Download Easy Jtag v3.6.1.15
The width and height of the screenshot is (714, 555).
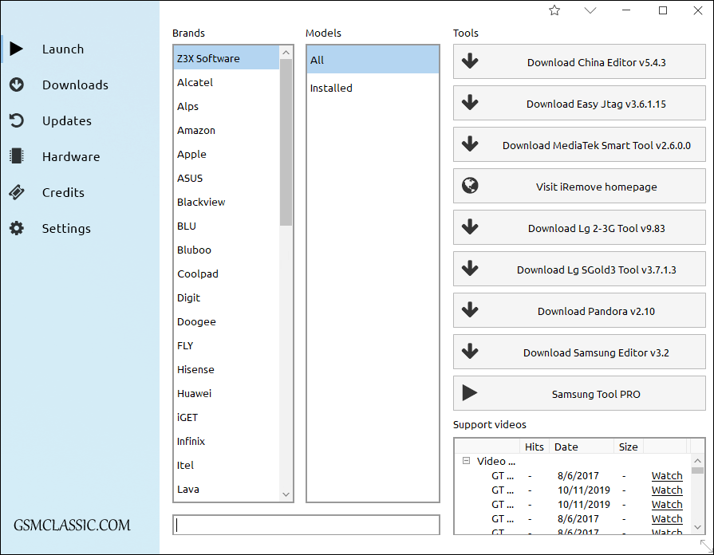pyautogui.click(x=579, y=103)
